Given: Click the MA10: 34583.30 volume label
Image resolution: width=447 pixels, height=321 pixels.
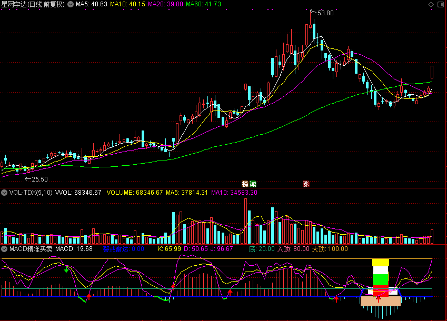Looking at the screenshot, I should click(x=234, y=193).
